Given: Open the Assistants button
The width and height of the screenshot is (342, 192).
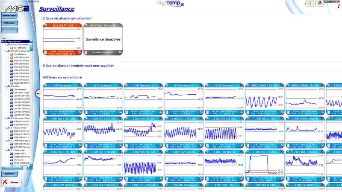Looking at the screenshot, I should (x=9, y=174).
